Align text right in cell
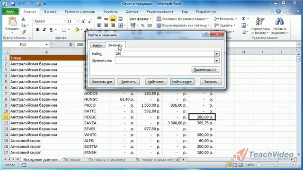 pos(113,25)
